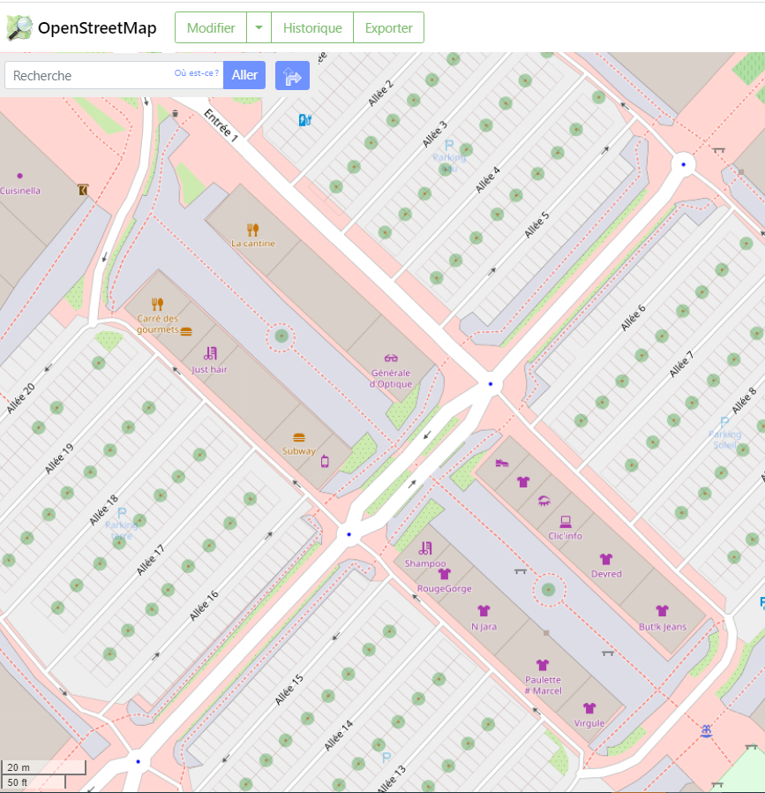Click the fuel station icon near Allée 2
Viewport: 765px width, 793px height.
pos(305,120)
